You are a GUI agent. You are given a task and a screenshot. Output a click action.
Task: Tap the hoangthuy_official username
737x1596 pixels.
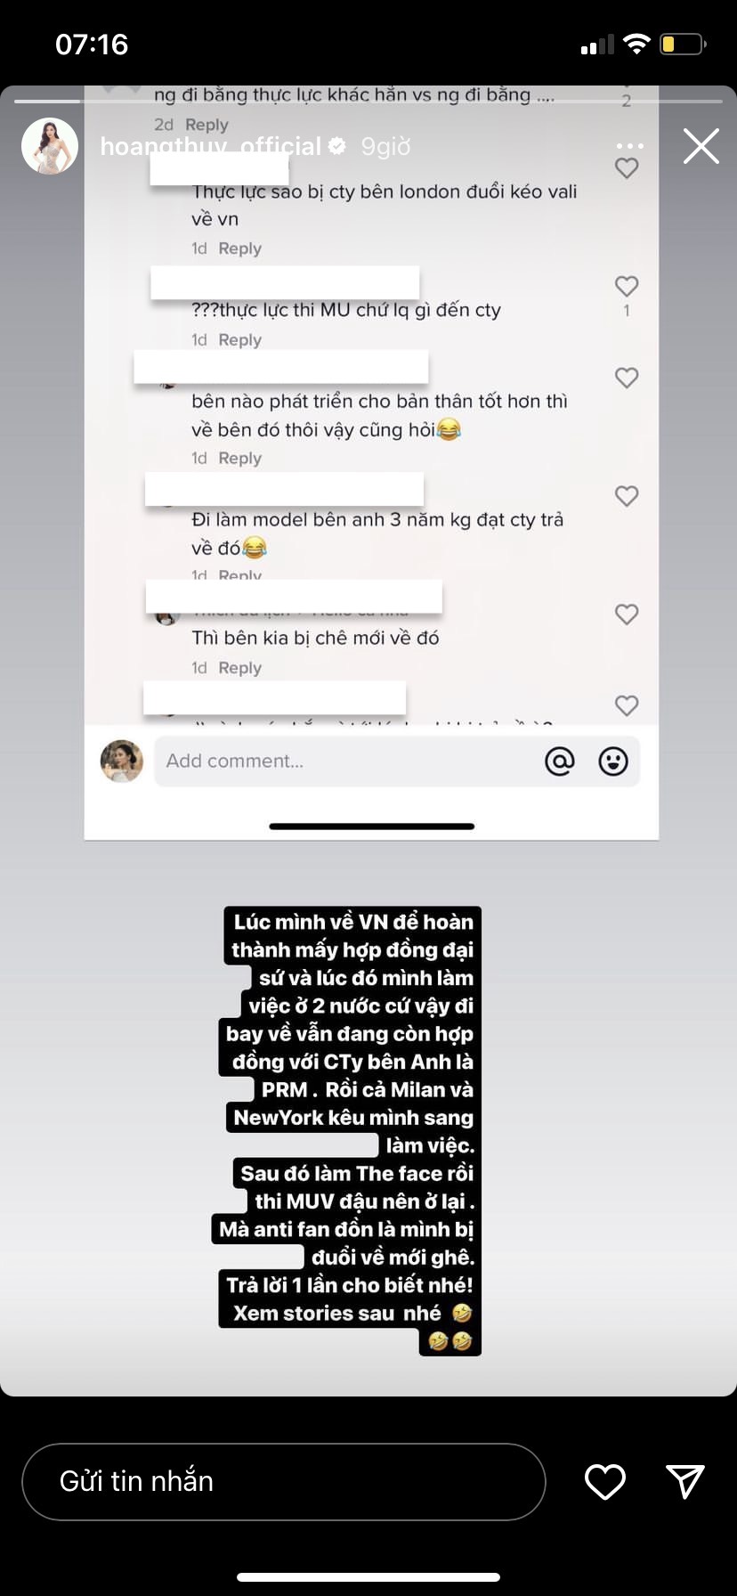tap(210, 146)
